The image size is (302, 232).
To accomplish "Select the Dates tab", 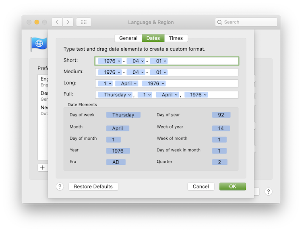I will point(153,38).
